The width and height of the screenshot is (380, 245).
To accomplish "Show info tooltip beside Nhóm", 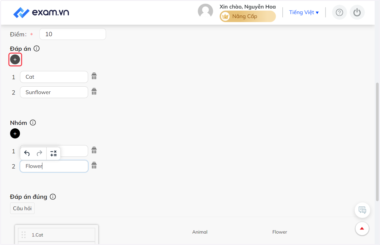I will (x=33, y=123).
